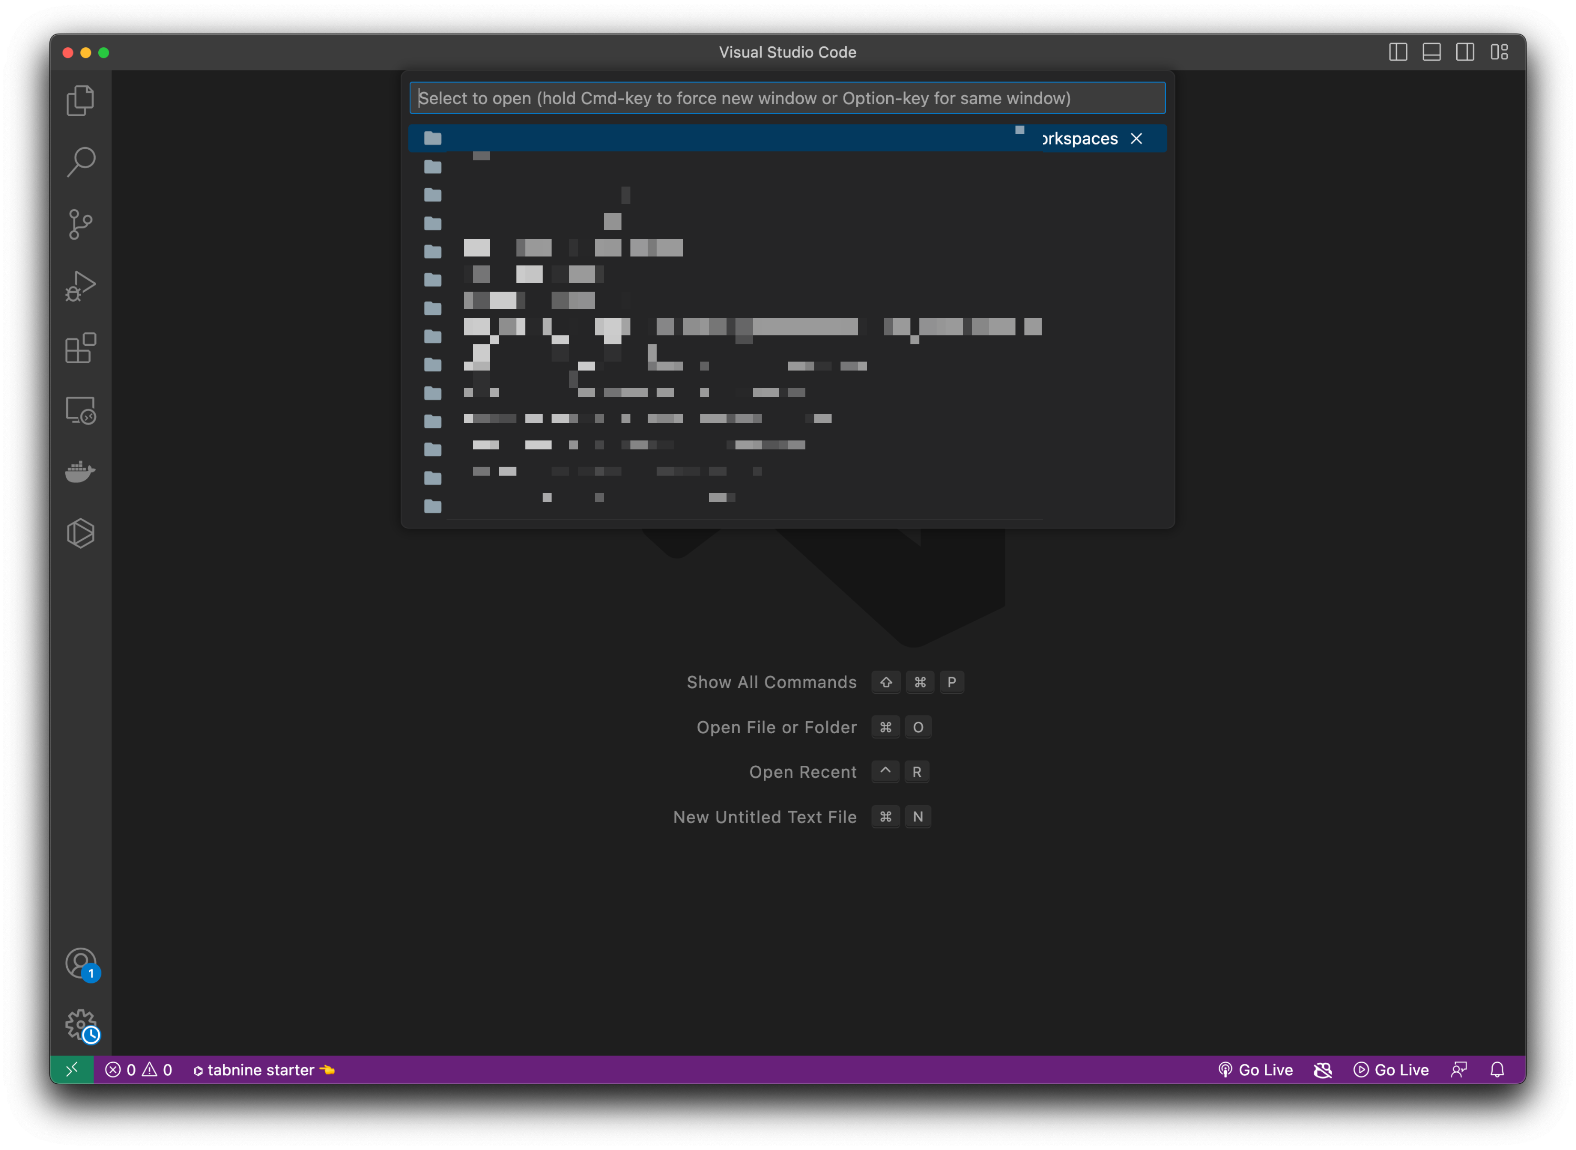Open the Explorer view icon
1576x1150 pixels.
pyautogui.click(x=80, y=101)
